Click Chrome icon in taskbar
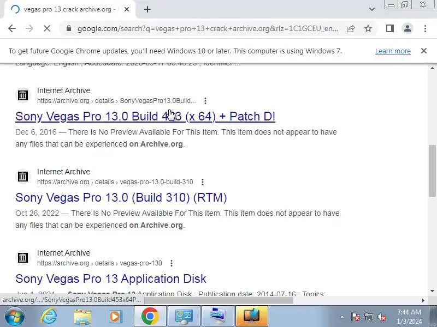437x327 pixels. click(x=150, y=317)
